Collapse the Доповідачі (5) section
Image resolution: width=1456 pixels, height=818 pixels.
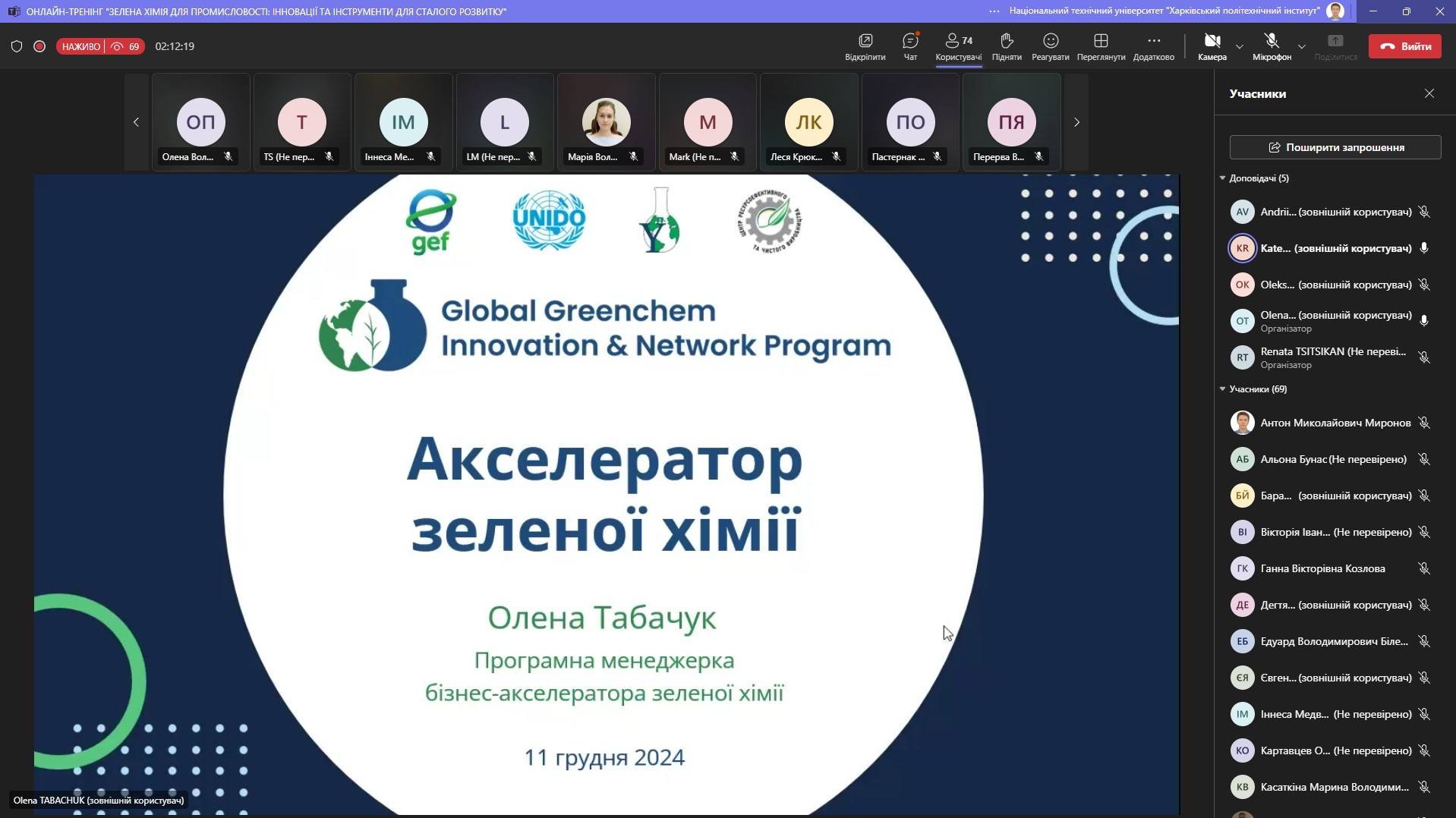1223,178
